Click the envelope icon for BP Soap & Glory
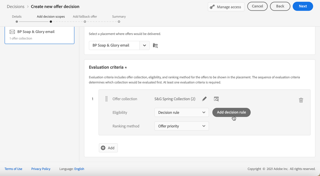The width and height of the screenshot is (320, 176). point(12,32)
